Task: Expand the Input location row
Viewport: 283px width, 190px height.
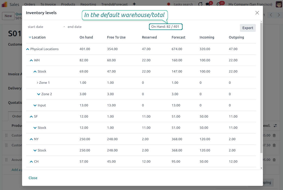Action: (35, 105)
